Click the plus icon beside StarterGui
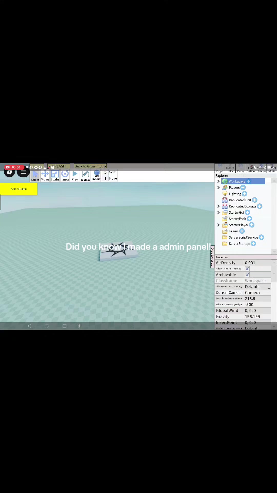The image size is (277, 493). point(247,213)
